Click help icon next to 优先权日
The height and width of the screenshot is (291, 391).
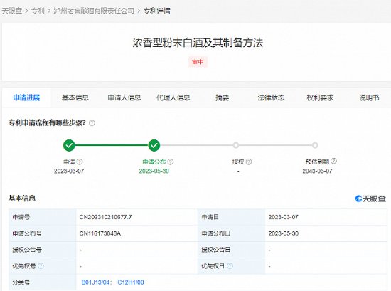click(230, 266)
